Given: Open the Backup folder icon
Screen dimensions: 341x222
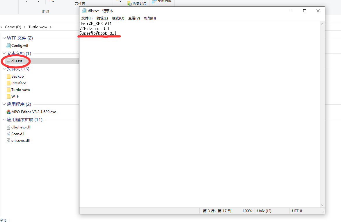Looking at the screenshot, I should point(8,76).
